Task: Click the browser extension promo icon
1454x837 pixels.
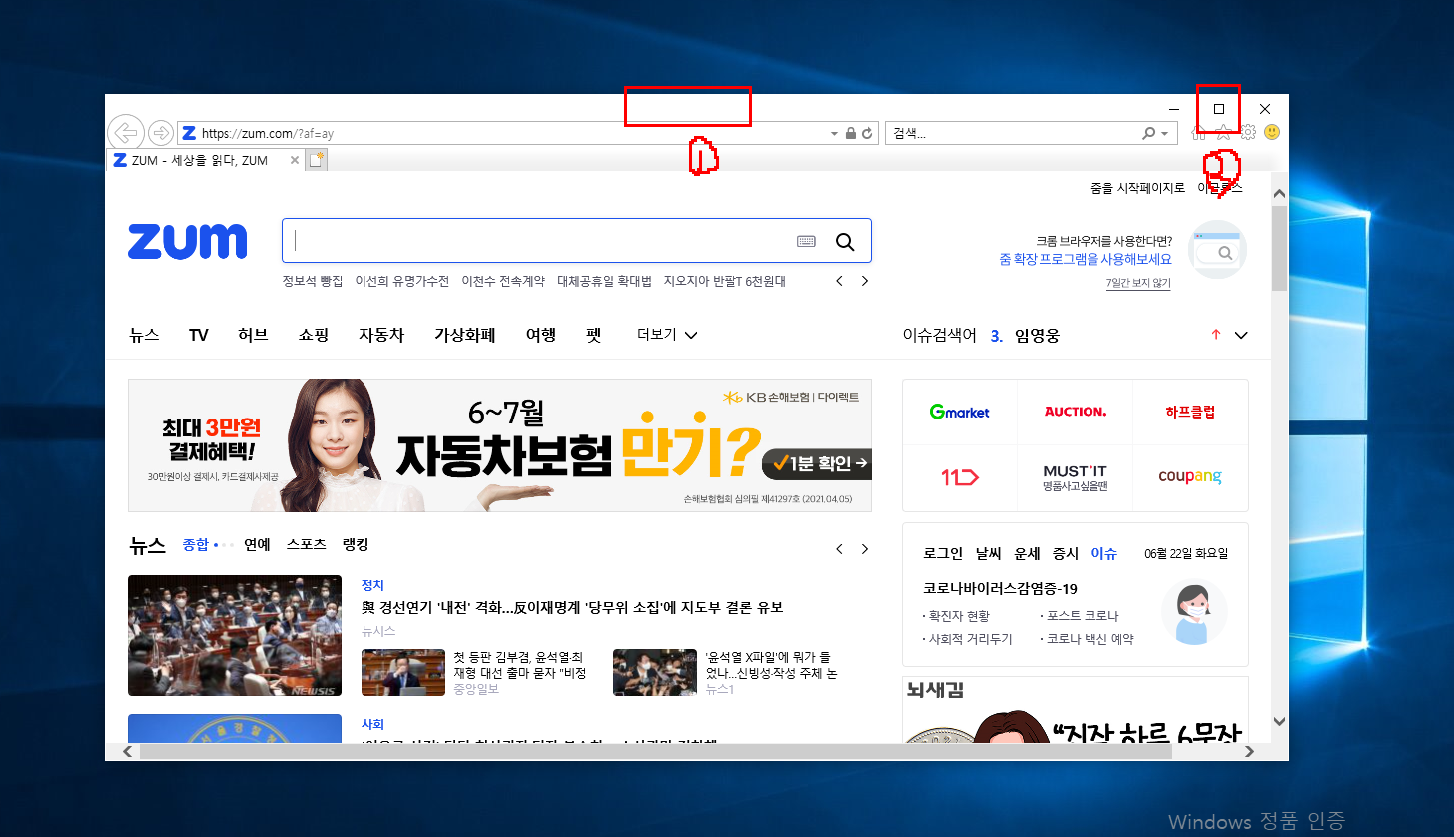Action: pyautogui.click(x=1218, y=249)
